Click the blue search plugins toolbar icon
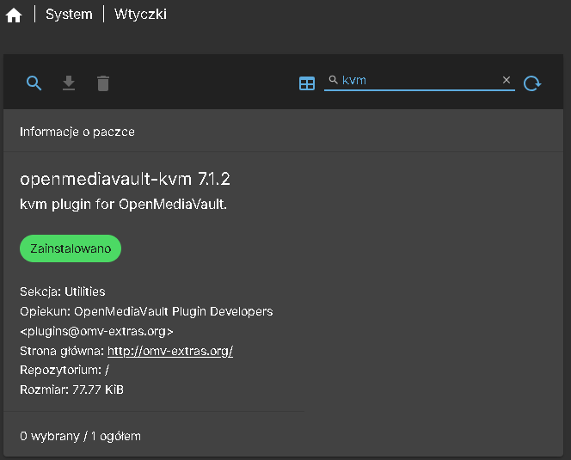 coord(34,83)
